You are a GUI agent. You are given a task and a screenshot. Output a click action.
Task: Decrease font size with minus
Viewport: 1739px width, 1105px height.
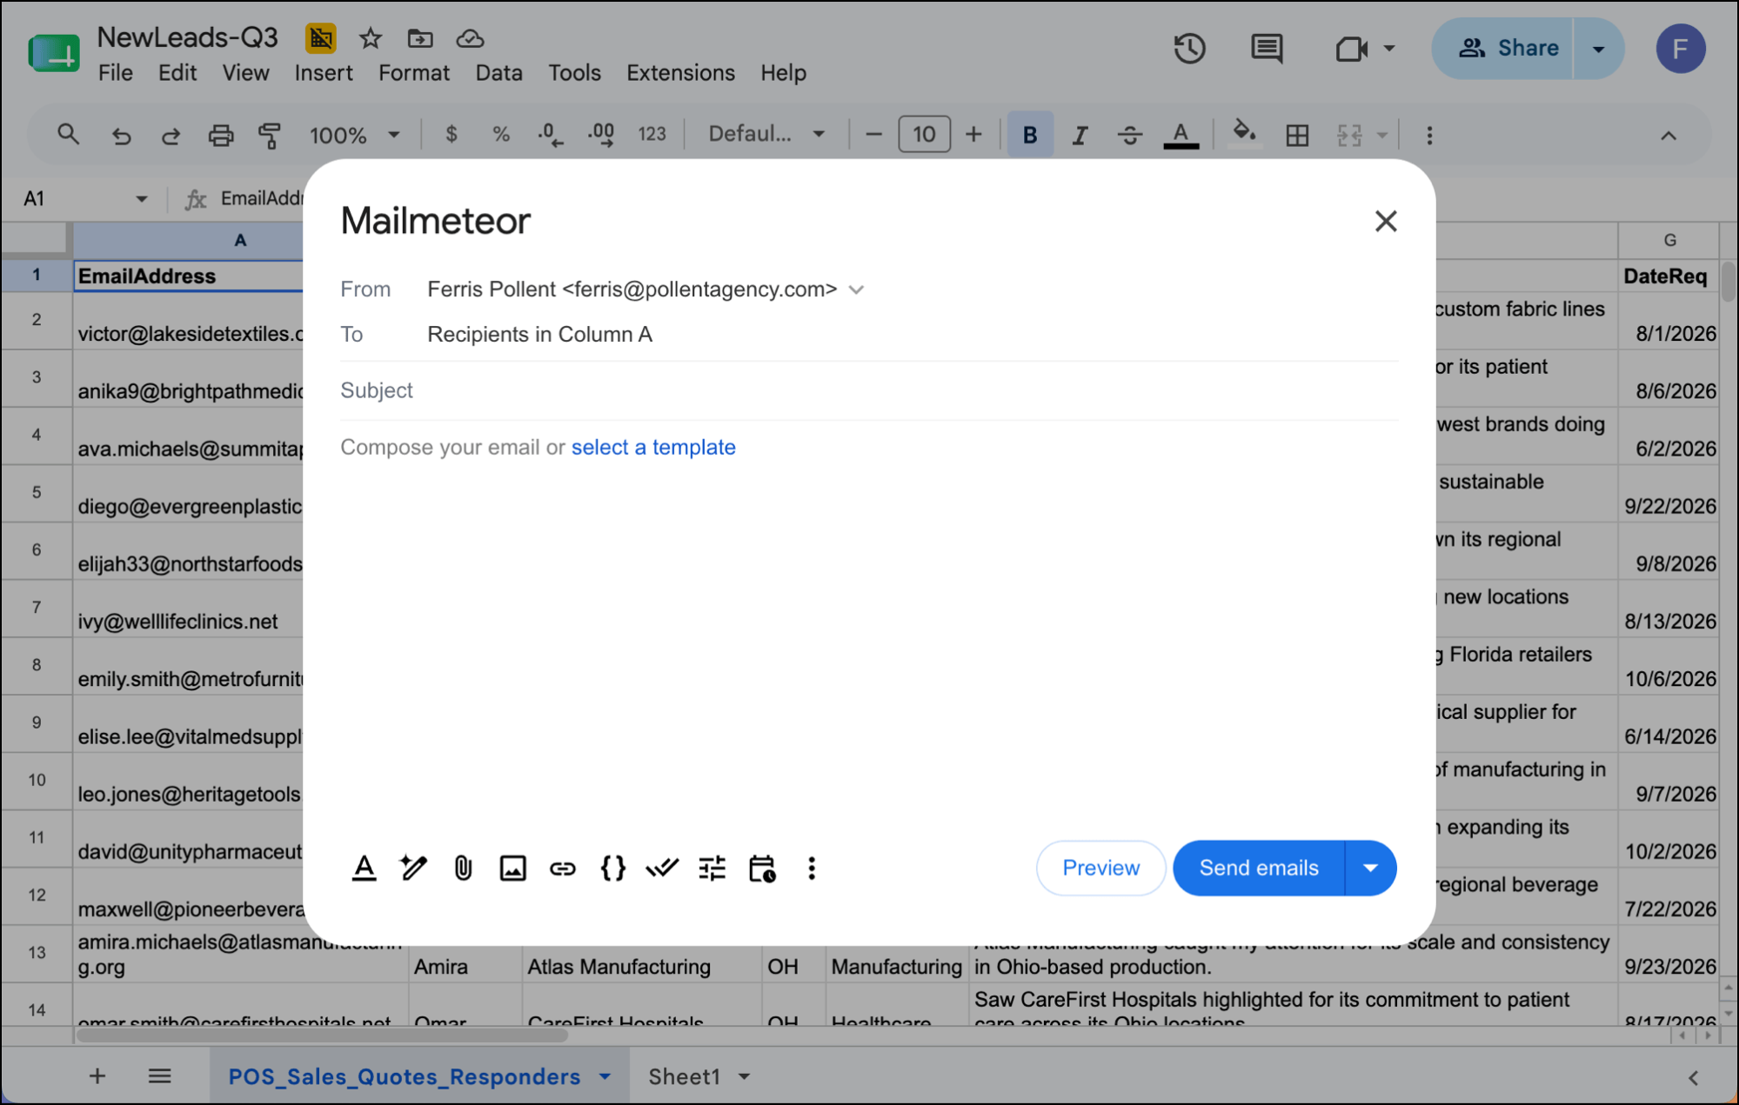[x=874, y=135]
